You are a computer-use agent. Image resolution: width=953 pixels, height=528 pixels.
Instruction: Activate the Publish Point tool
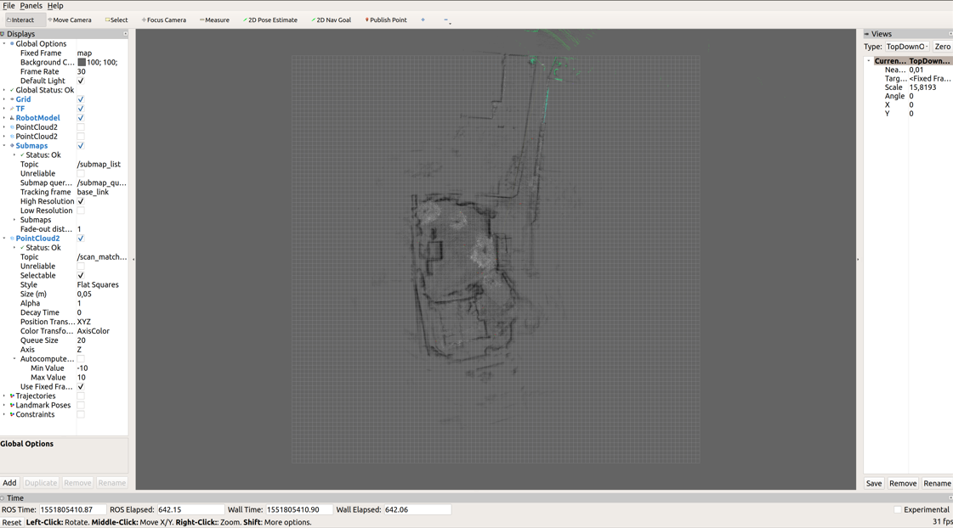[386, 20]
